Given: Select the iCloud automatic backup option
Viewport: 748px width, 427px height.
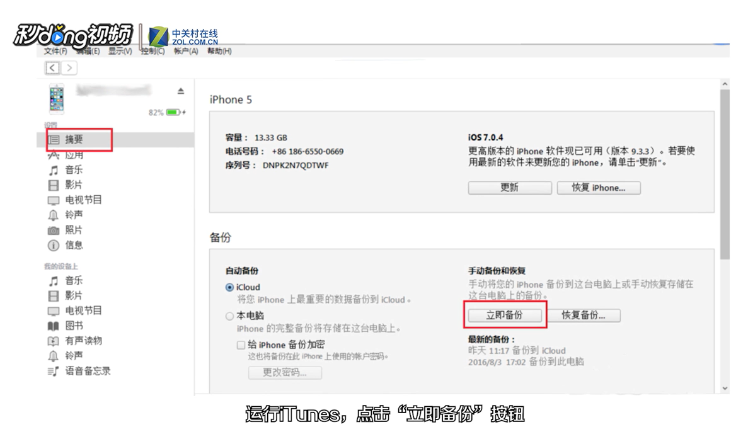Looking at the screenshot, I should point(229,287).
